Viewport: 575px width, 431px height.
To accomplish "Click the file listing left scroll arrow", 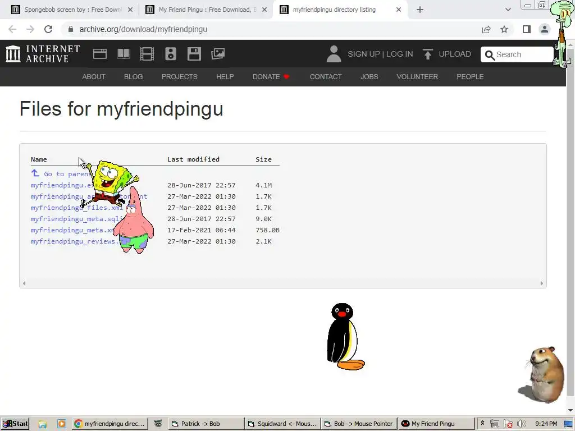I will 24,283.
